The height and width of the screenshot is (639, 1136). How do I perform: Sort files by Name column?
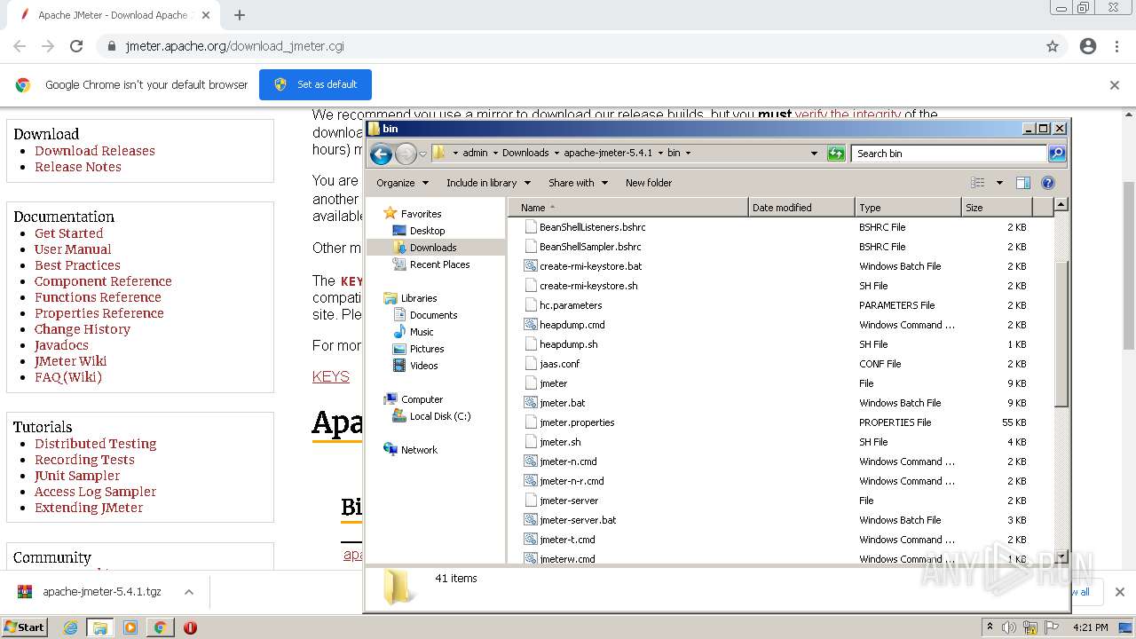coord(628,208)
